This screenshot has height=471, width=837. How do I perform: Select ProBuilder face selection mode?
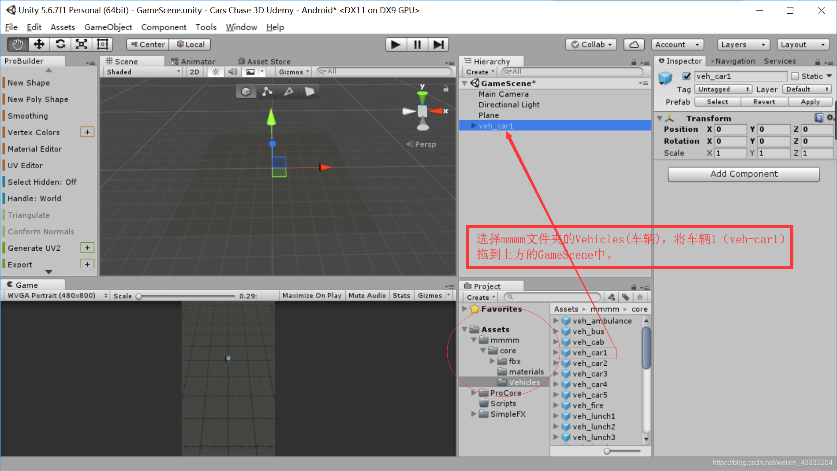[x=310, y=91]
